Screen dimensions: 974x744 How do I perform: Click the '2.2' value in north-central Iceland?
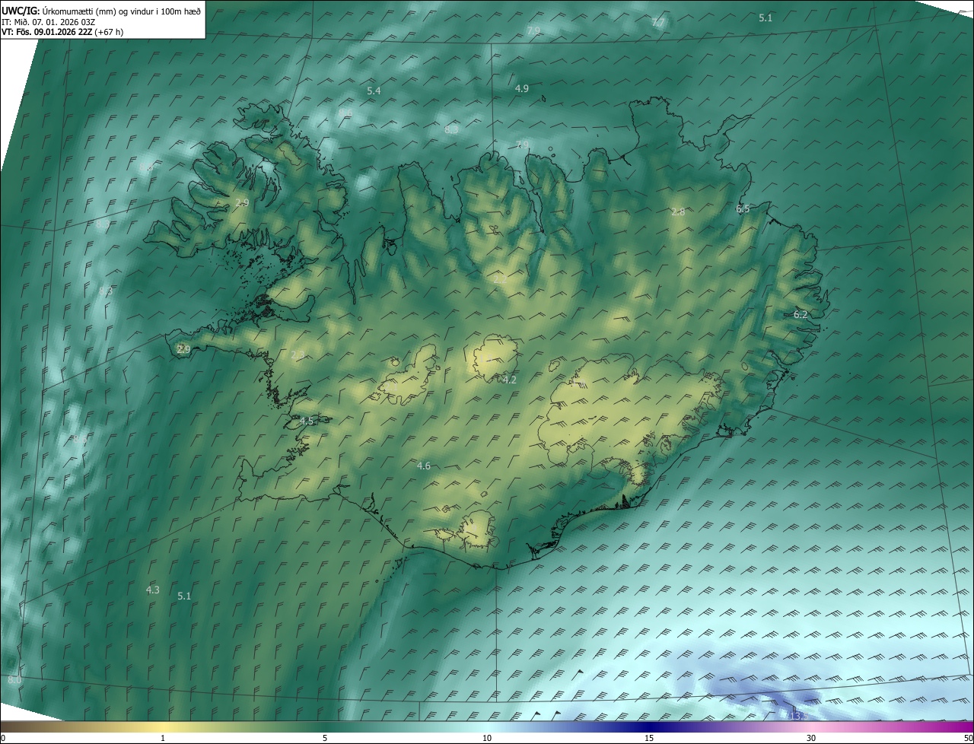[500, 280]
